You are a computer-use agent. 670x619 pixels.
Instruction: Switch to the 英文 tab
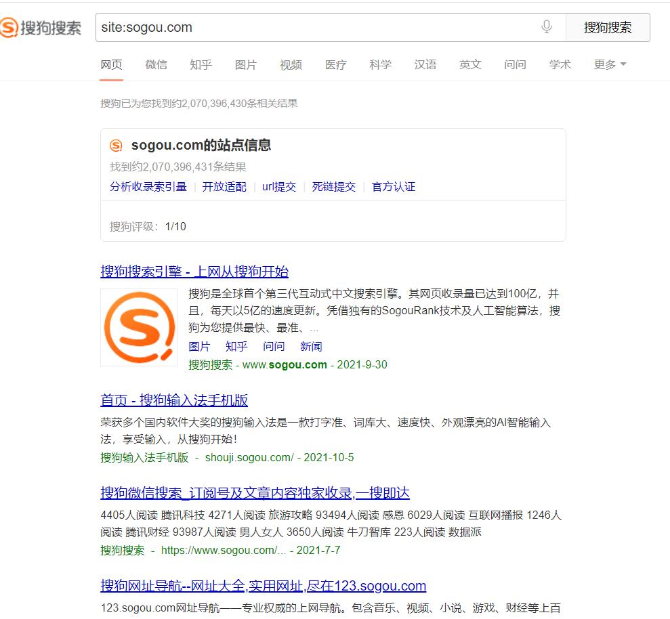[x=470, y=64]
